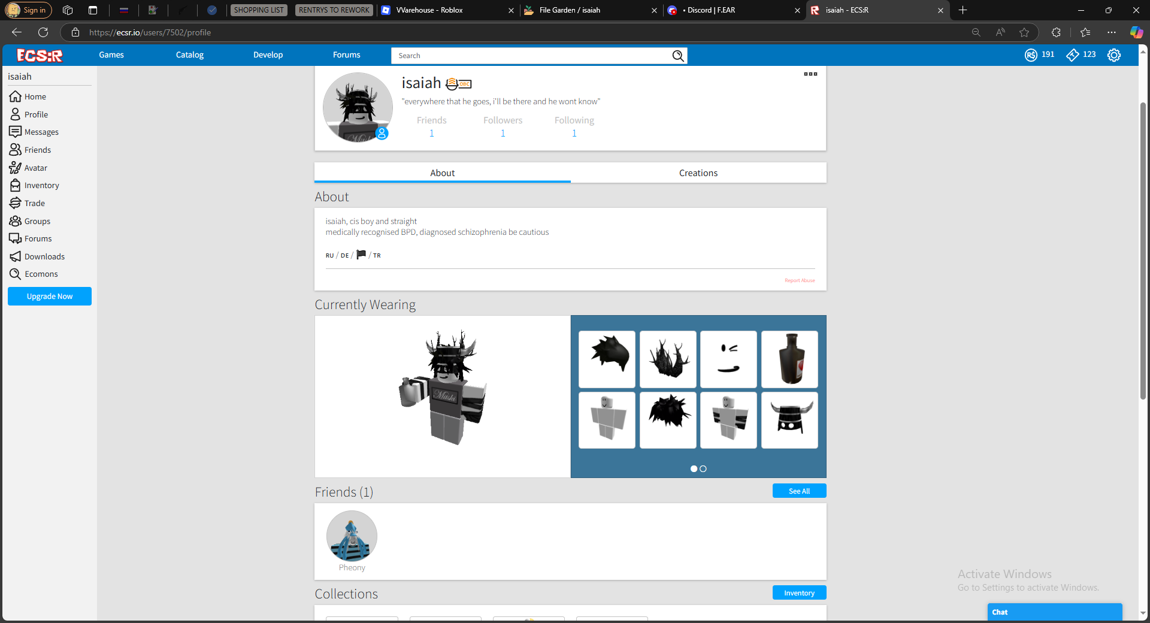Switch to the Creations tab

pyautogui.click(x=698, y=173)
